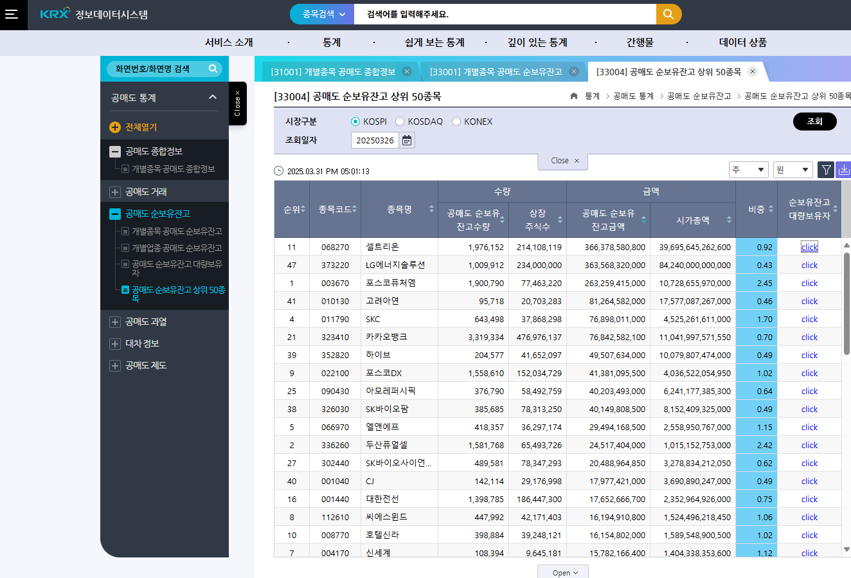The height and width of the screenshot is (578, 851).
Task: Switch to [31001] 개별종목 공매도 종합정보 tab
Action: 333,71
